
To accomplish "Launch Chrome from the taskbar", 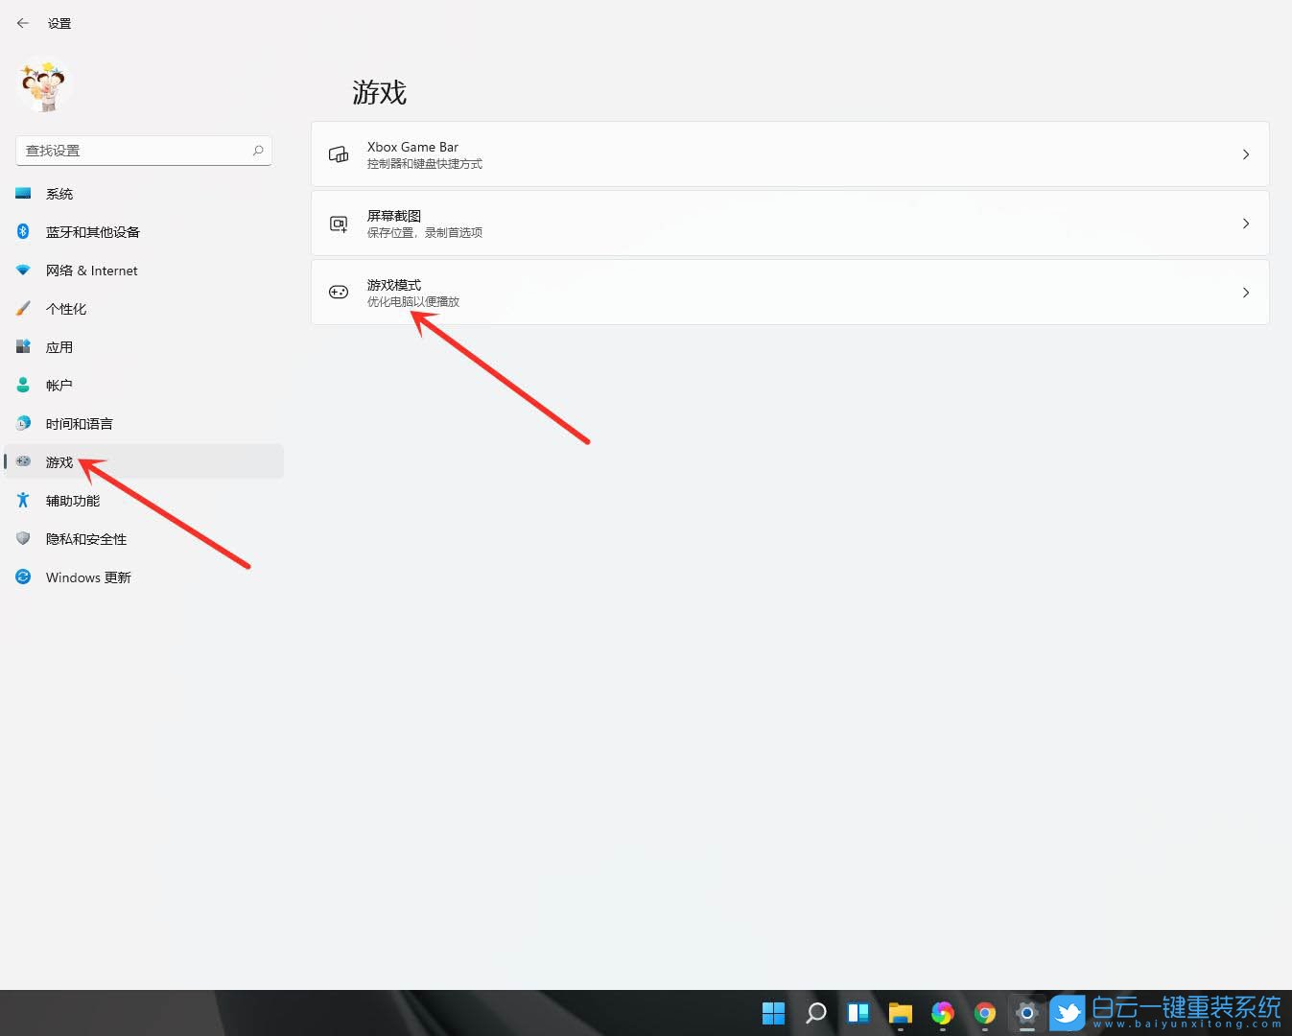I will (x=984, y=1013).
